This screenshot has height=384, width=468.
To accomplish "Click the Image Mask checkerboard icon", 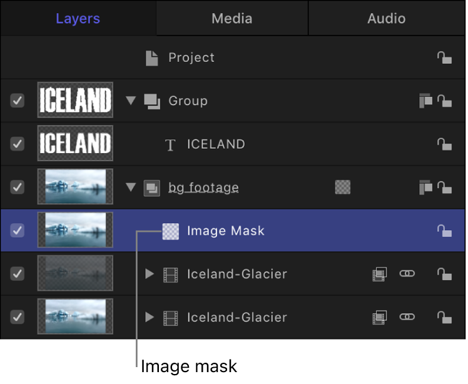I will coord(170,231).
